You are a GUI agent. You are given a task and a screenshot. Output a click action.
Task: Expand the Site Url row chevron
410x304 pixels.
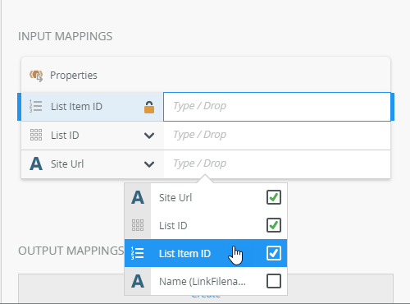[x=149, y=164]
